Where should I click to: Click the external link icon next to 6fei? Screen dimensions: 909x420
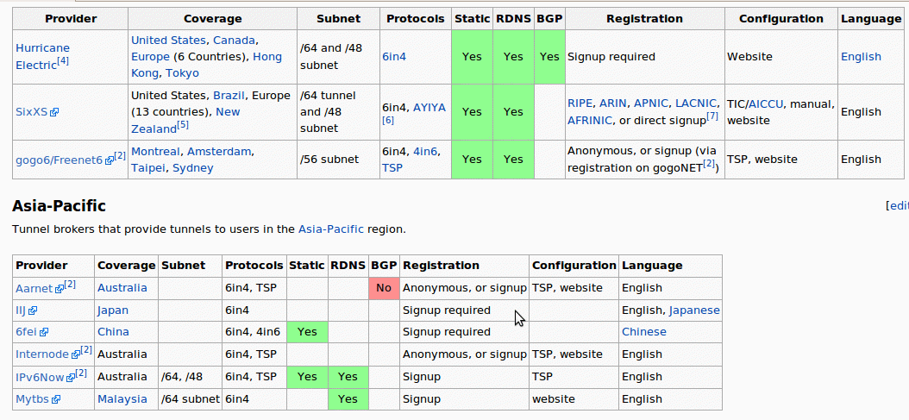click(44, 333)
